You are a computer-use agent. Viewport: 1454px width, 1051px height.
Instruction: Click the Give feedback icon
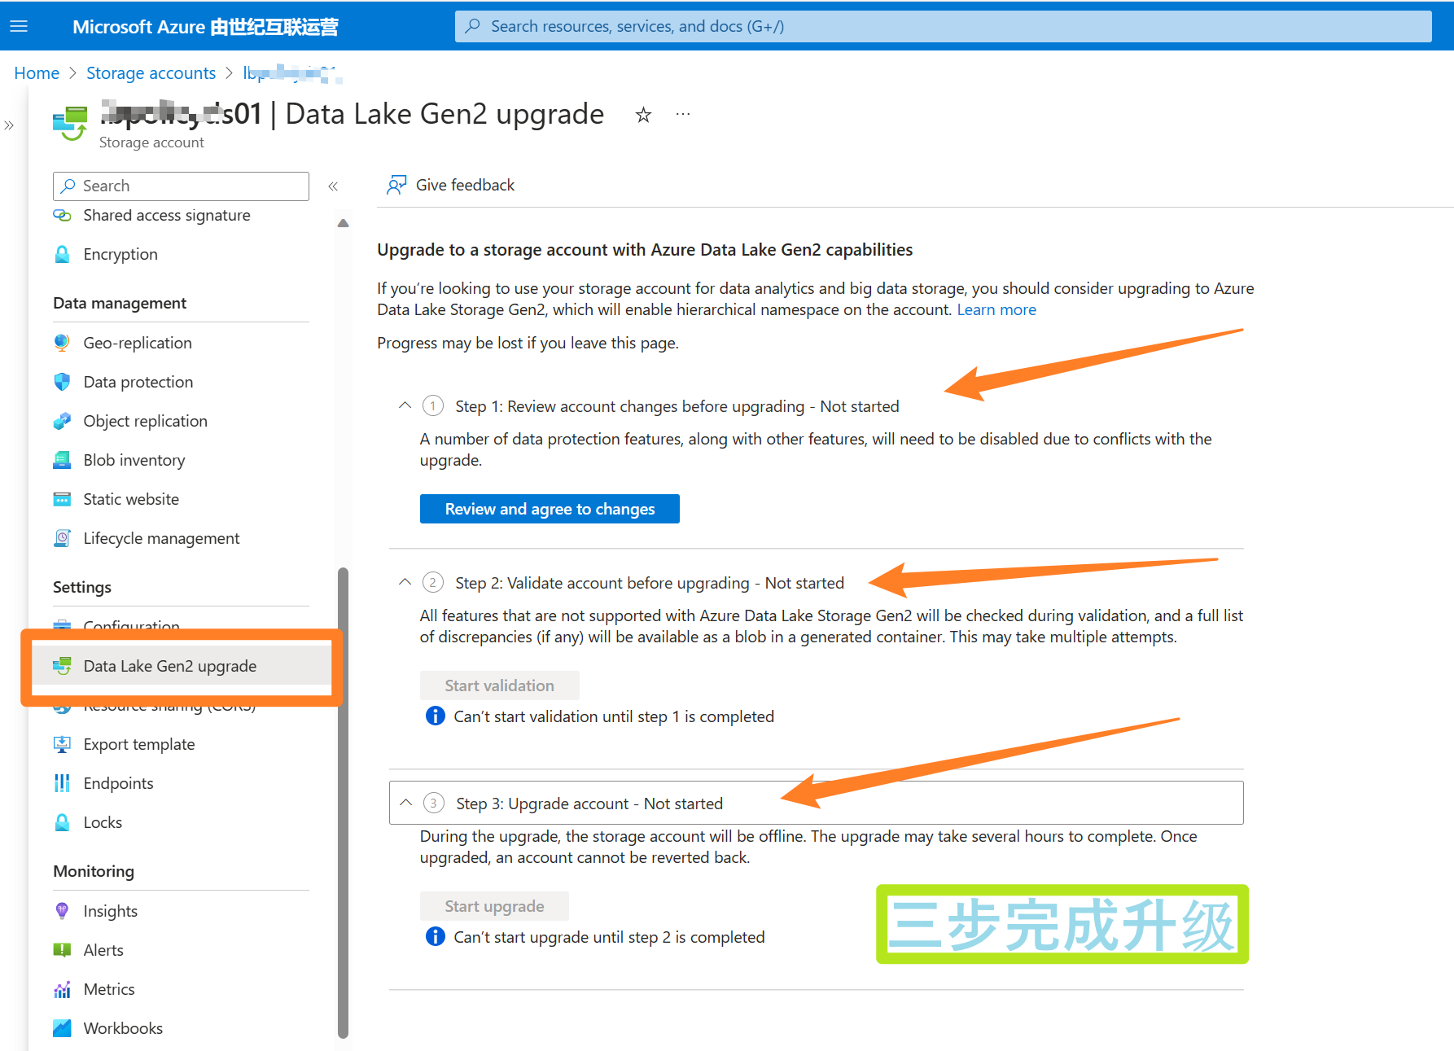pyautogui.click(x=396, y=185)
